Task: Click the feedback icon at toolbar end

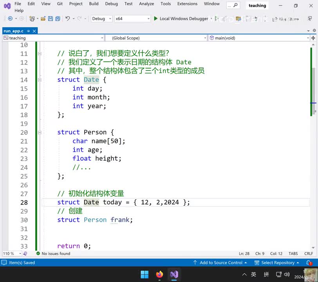Action: [x=310, y=19]
